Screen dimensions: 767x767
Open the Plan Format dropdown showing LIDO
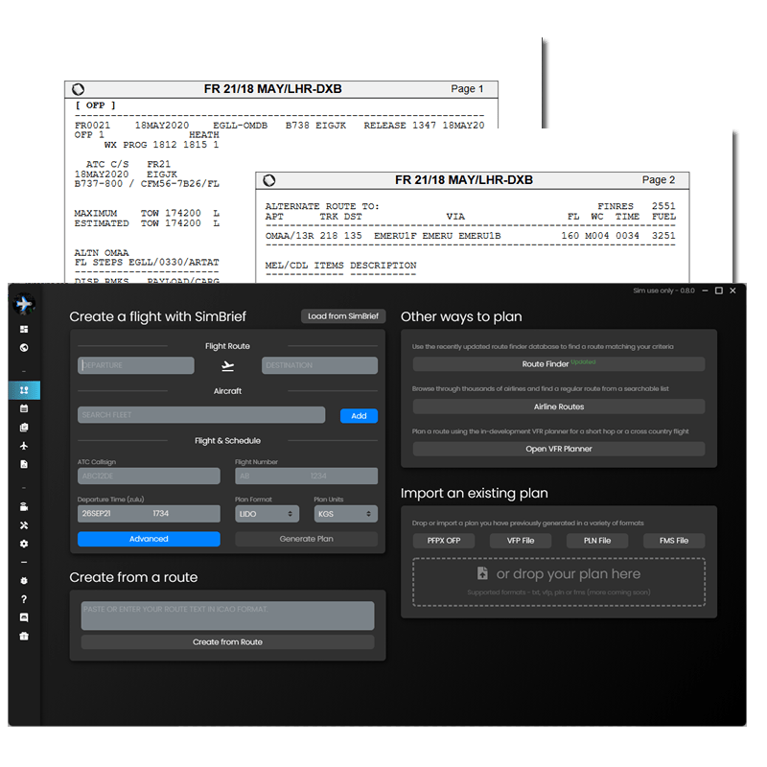(267, 513)
